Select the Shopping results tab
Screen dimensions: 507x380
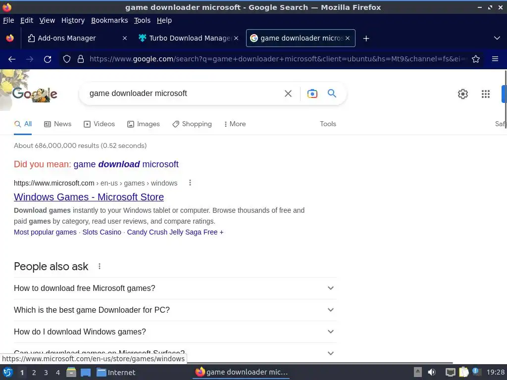coord(192,124)
